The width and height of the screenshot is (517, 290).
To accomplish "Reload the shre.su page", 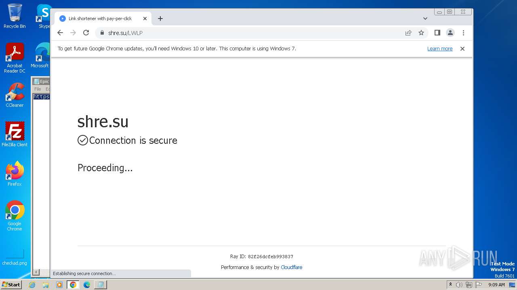I will click(x=86, y=33).
